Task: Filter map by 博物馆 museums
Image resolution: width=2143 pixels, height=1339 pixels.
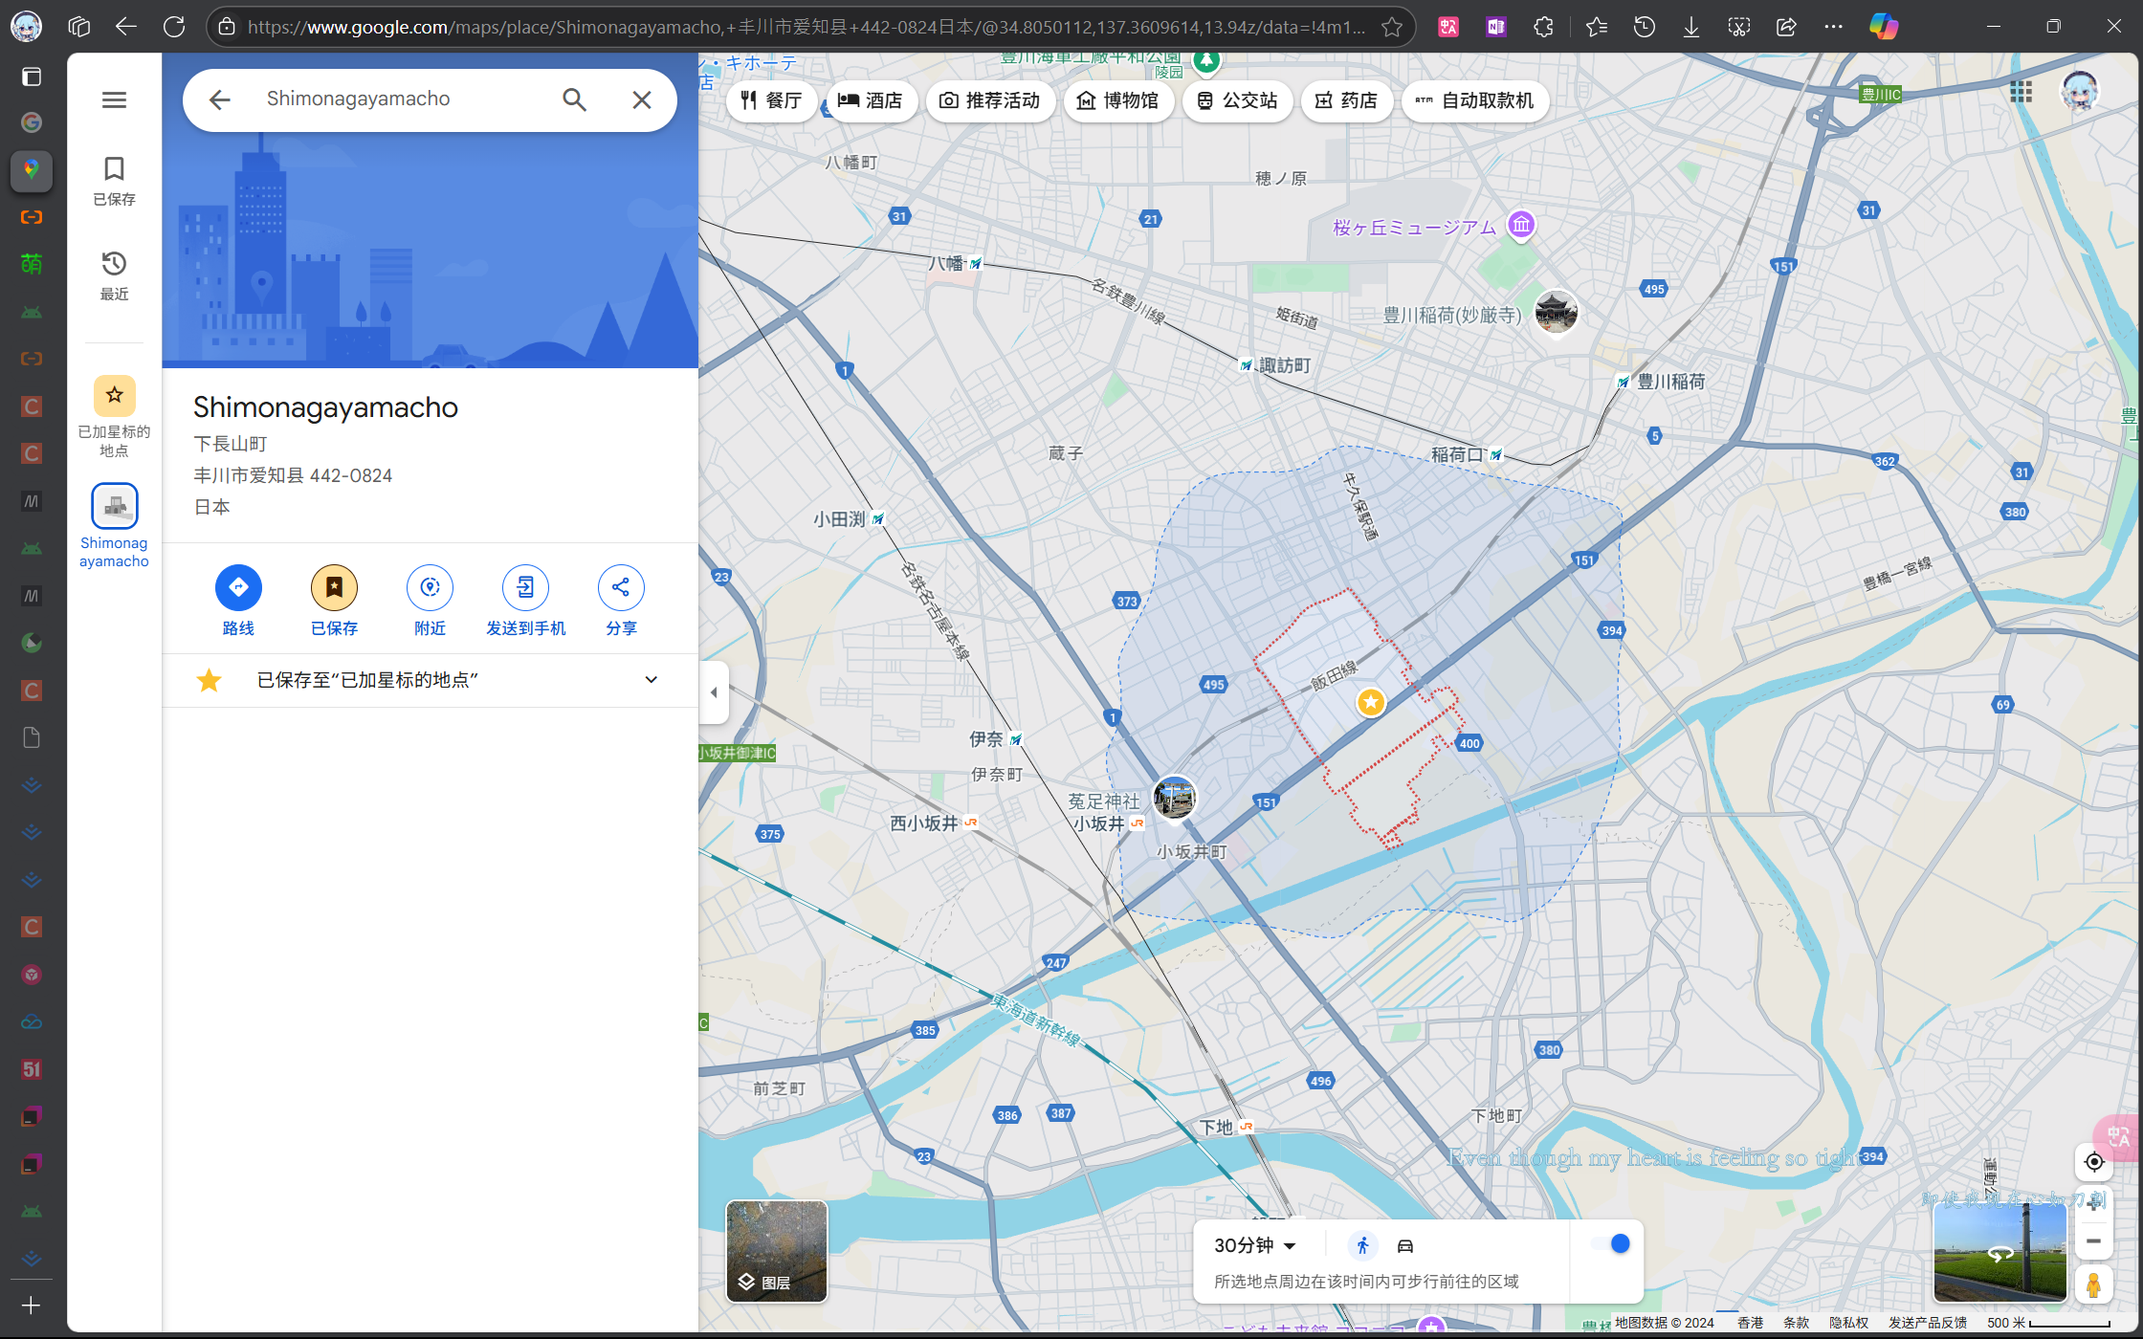Action: point(1117,100)
